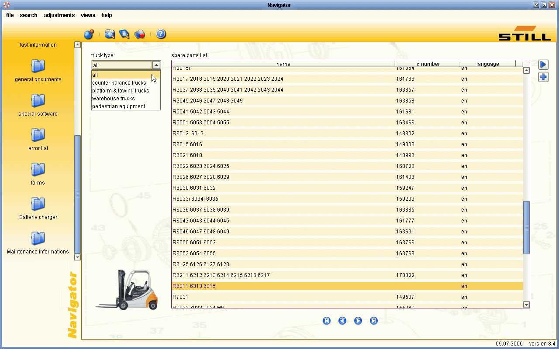This screenshot has height=349, width=559.
Task: Open the general documents folder icon
Action: coord(38,66)
